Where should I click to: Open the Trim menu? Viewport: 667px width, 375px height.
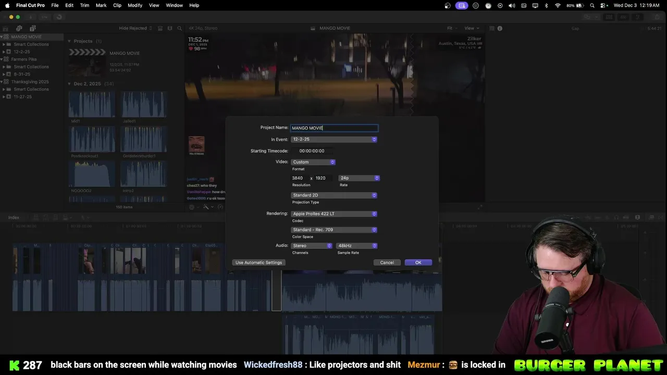click(x=84, y=5)
